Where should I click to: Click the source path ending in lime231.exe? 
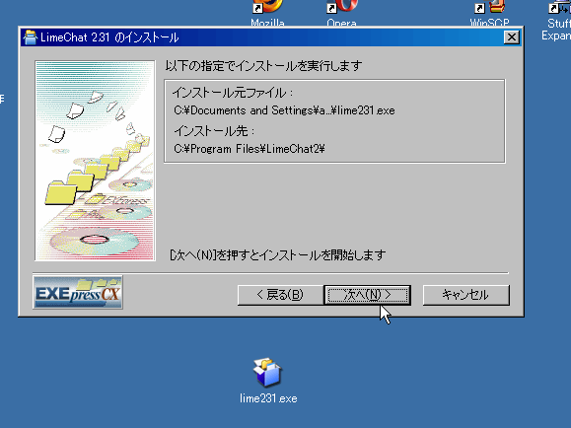click(x=284, y=110)
